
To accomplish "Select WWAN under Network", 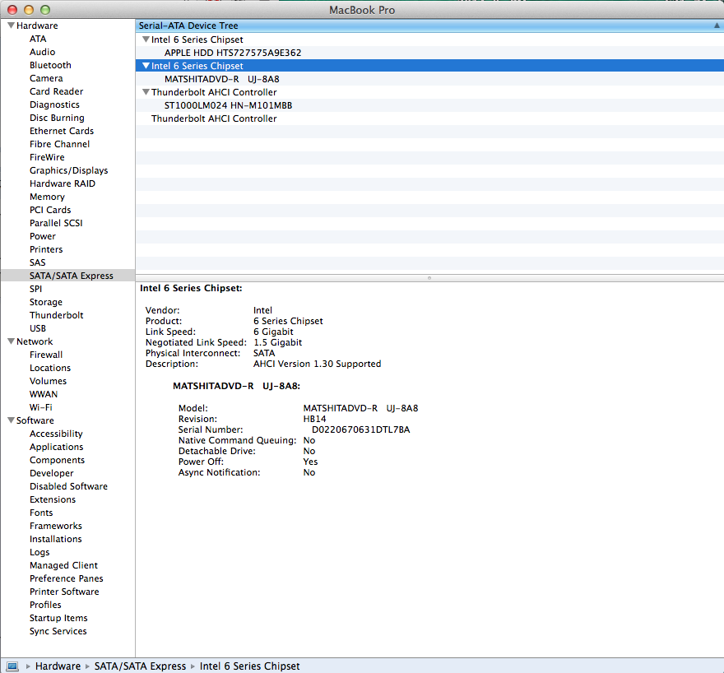I will point(44,394).
